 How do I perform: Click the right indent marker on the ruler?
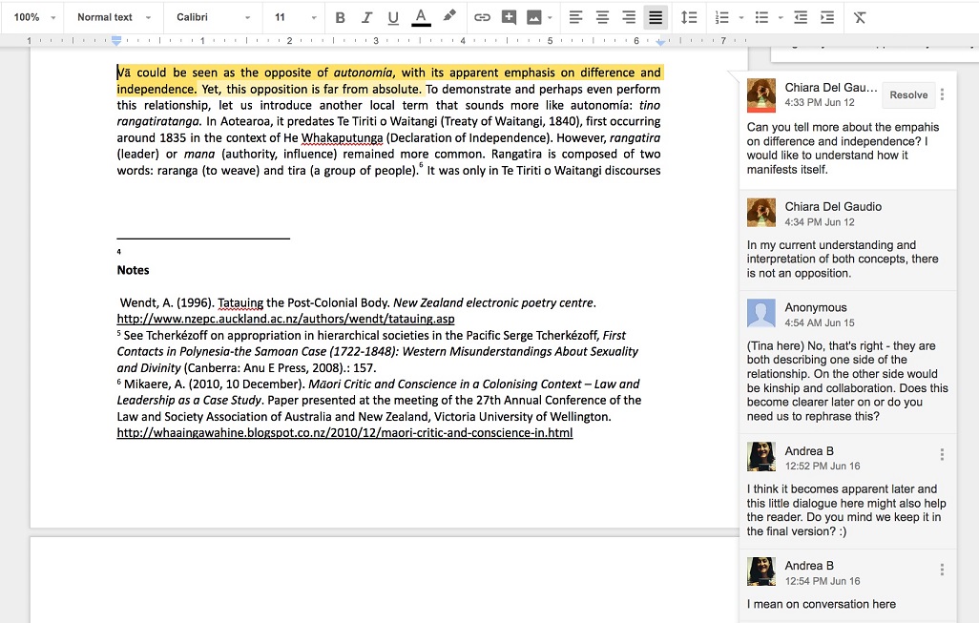660,42
